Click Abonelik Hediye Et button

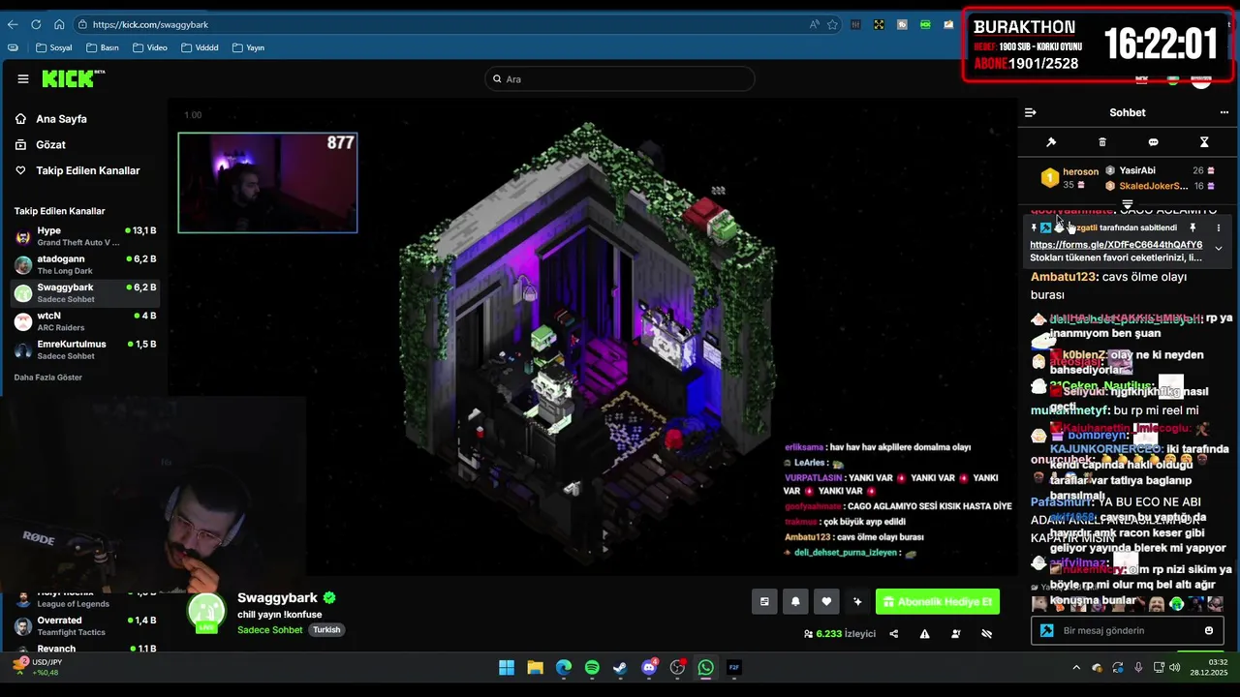(938, 602)
